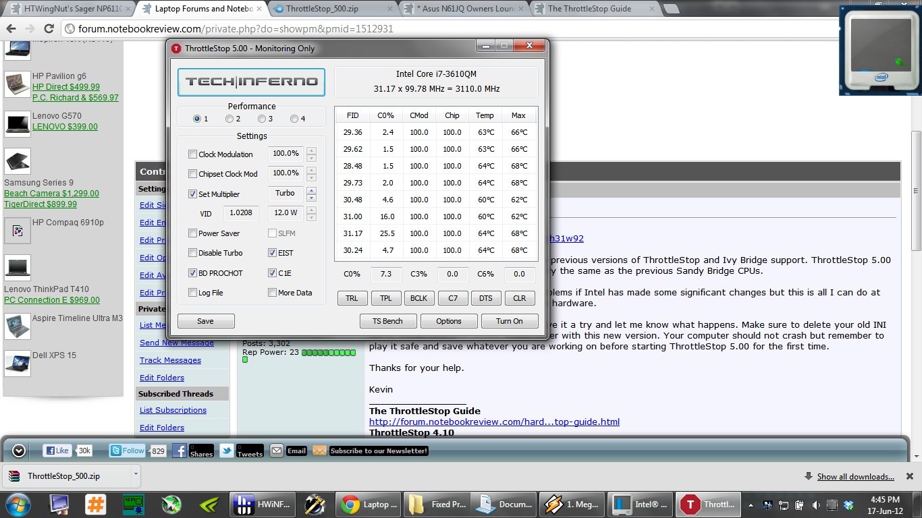Check the Power Saver option
The image size is (922, 518).
coord(193,233)
